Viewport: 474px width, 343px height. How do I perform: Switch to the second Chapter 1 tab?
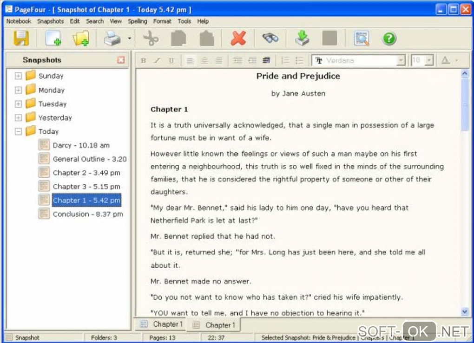tap(214, 325)
